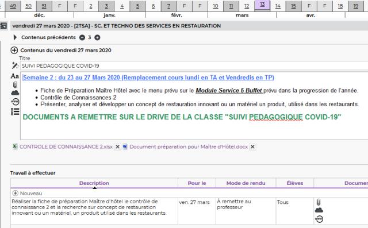Click the Contenus précédents label
368x228 pixels.
[48, 37]
